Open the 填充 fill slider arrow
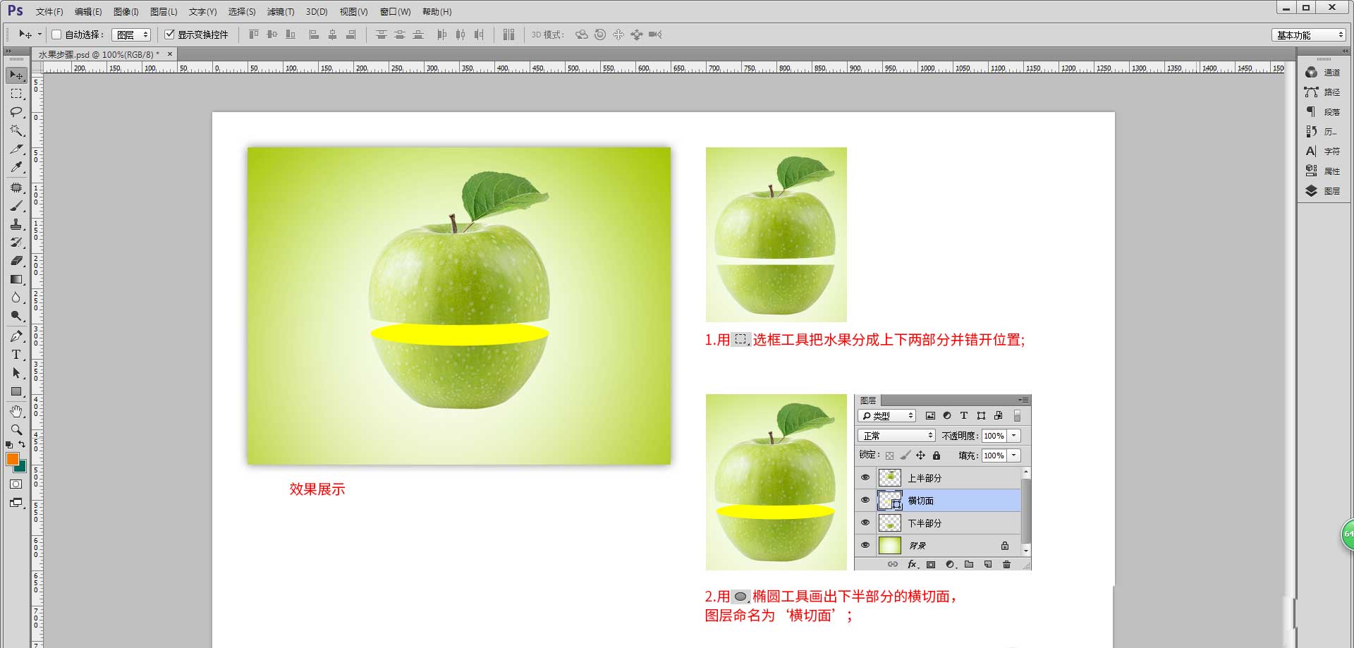 point(1014,456)
